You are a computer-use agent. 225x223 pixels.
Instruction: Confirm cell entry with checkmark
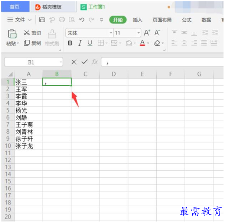tap(85, 62)
